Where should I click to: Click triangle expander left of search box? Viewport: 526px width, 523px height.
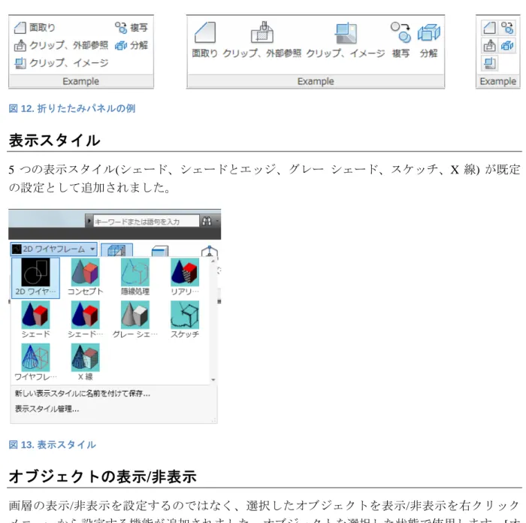click(89, 221)
